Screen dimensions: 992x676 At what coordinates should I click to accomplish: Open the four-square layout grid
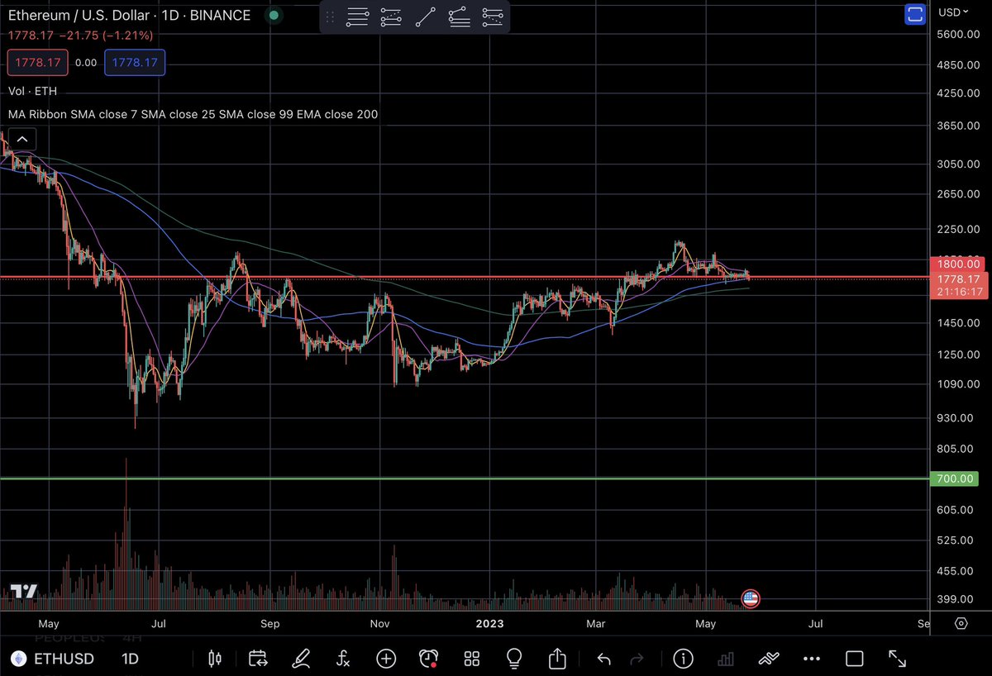tap(472, 659)
